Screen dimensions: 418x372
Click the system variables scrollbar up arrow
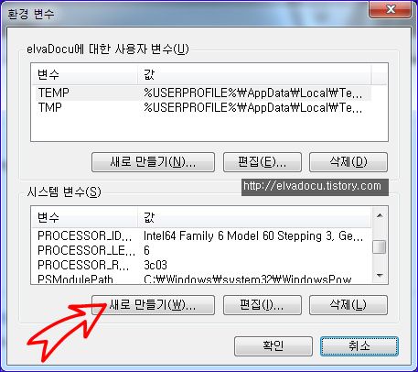[x=380, y=215]
